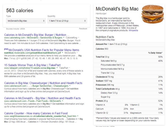Image resolution: width=167 pixels, height=127 pixels.
Task: Open Calories in Big Mac Cheeseburger result
Action: click(x=43, y=83)
